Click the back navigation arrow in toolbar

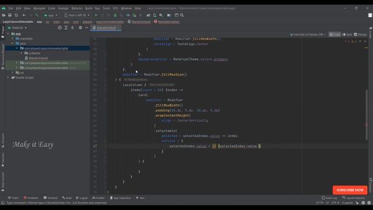(24, 15)
